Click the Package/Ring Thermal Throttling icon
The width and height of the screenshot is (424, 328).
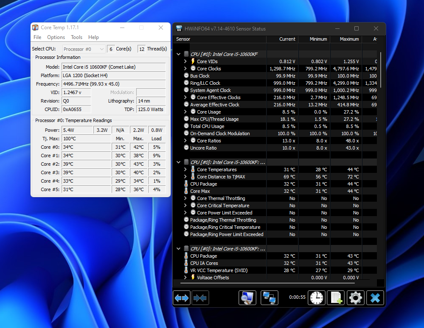[186, 220]
